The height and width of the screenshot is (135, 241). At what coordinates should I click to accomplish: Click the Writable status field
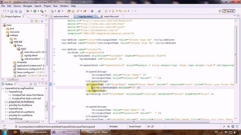coord(113,127)
